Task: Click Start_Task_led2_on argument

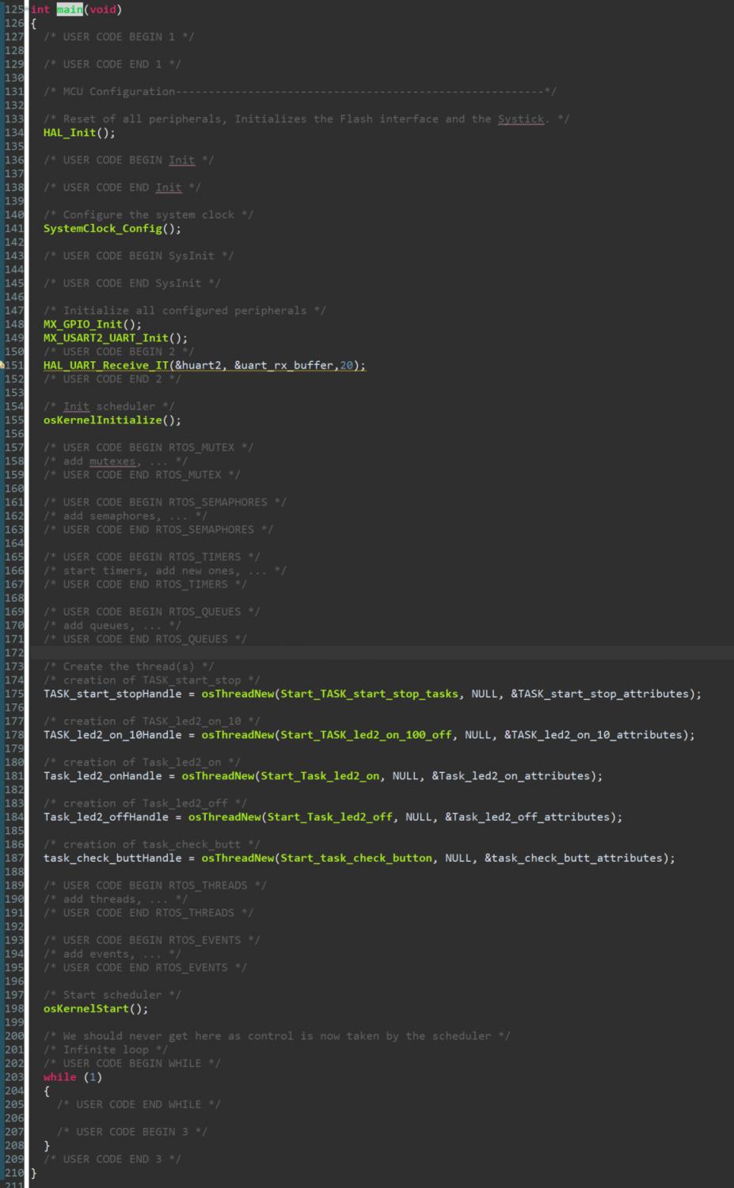Action: (x=320, y=776)
